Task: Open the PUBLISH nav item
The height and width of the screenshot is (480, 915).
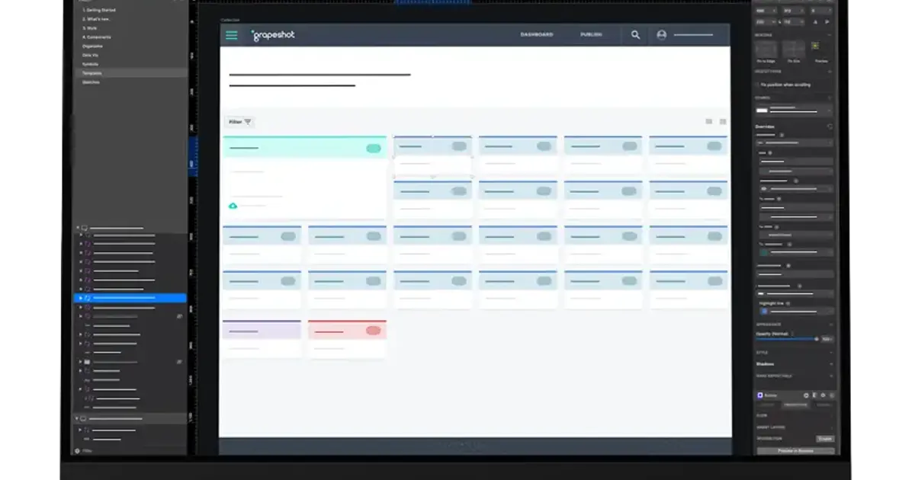Action: coord(591,35)
